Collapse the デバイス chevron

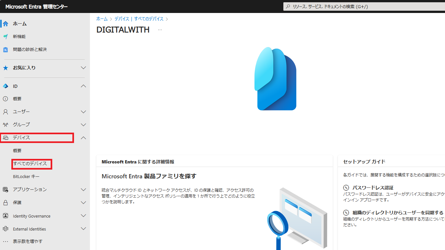[x=83, y=138]
